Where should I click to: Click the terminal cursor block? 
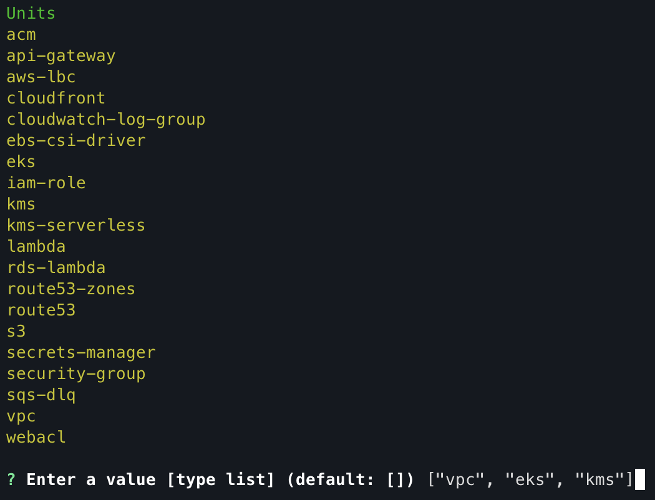639,479
